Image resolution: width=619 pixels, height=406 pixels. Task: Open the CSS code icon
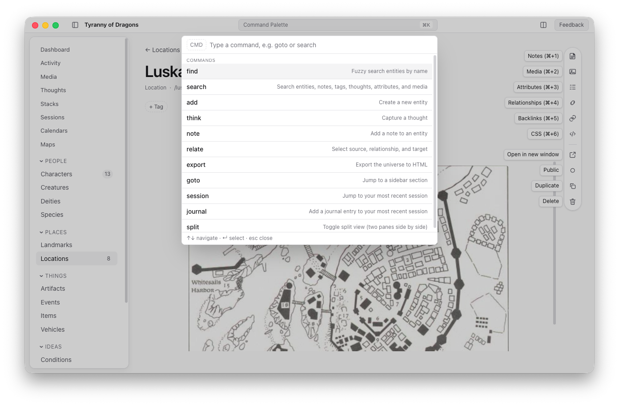pos(573,134)
